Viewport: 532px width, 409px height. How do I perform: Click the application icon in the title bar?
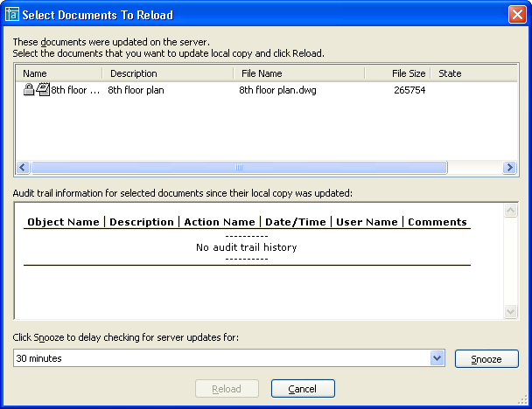tap(12, 15)
